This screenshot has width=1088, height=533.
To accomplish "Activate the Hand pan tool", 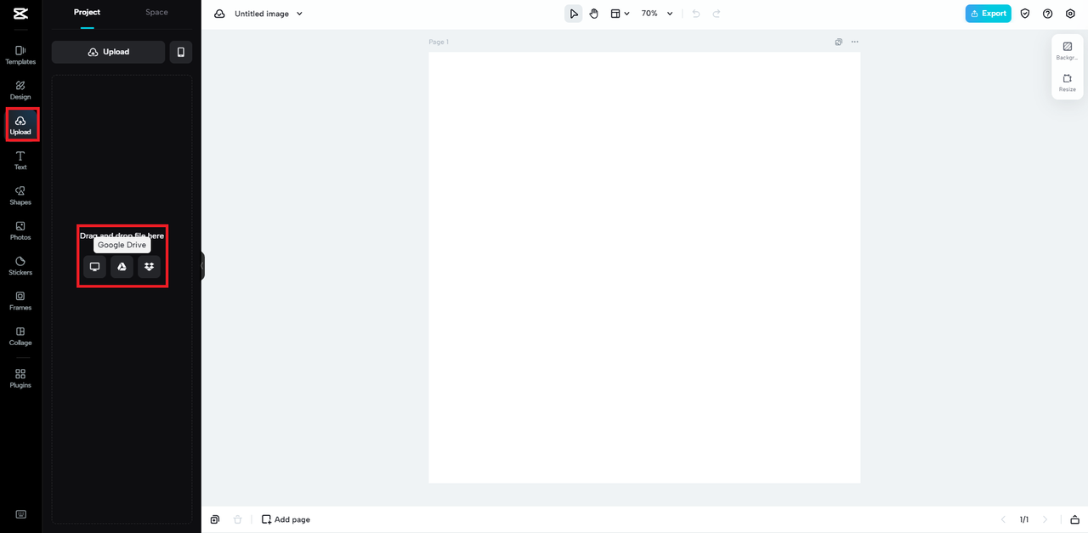I will point(594,14).
